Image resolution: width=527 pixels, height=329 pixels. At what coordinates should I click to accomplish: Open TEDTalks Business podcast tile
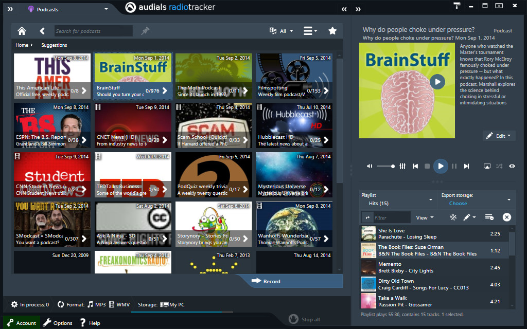click(133, 175)
